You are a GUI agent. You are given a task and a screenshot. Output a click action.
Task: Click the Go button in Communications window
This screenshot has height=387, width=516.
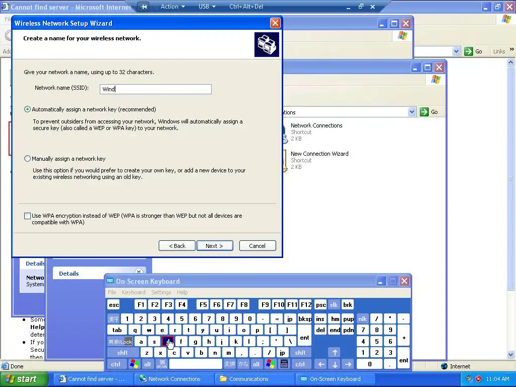point(429,112)
